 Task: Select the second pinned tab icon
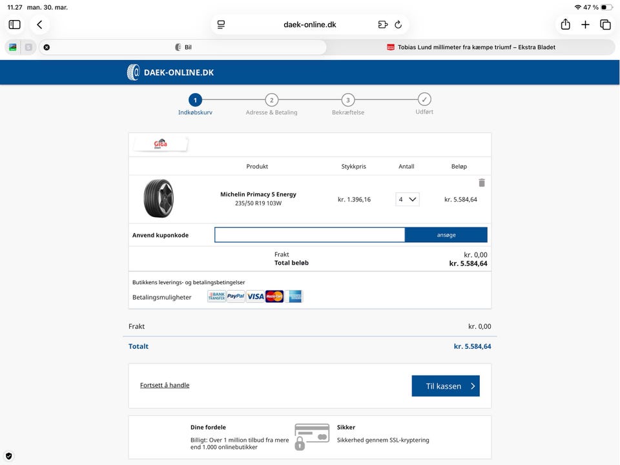click(28, 47)
